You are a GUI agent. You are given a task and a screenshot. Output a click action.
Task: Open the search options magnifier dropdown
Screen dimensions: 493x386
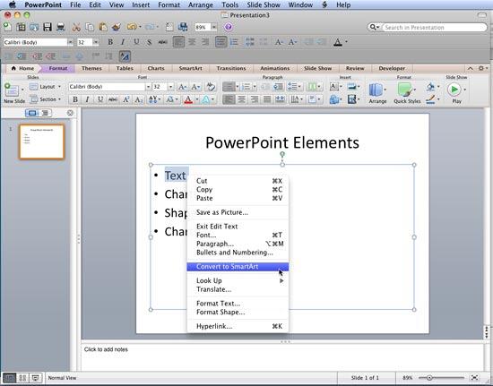click(x=374, y=28)
